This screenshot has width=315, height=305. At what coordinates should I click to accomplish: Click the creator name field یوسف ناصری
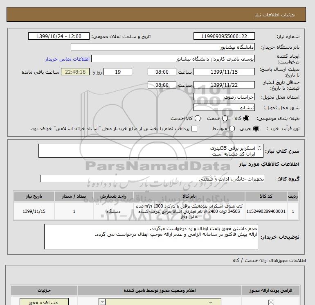point(173,59)
